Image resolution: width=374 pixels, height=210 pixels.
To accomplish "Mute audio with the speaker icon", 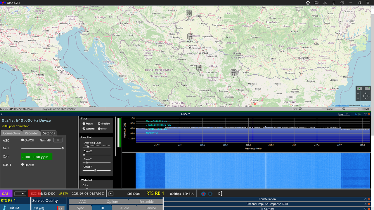I will (220, 194).
